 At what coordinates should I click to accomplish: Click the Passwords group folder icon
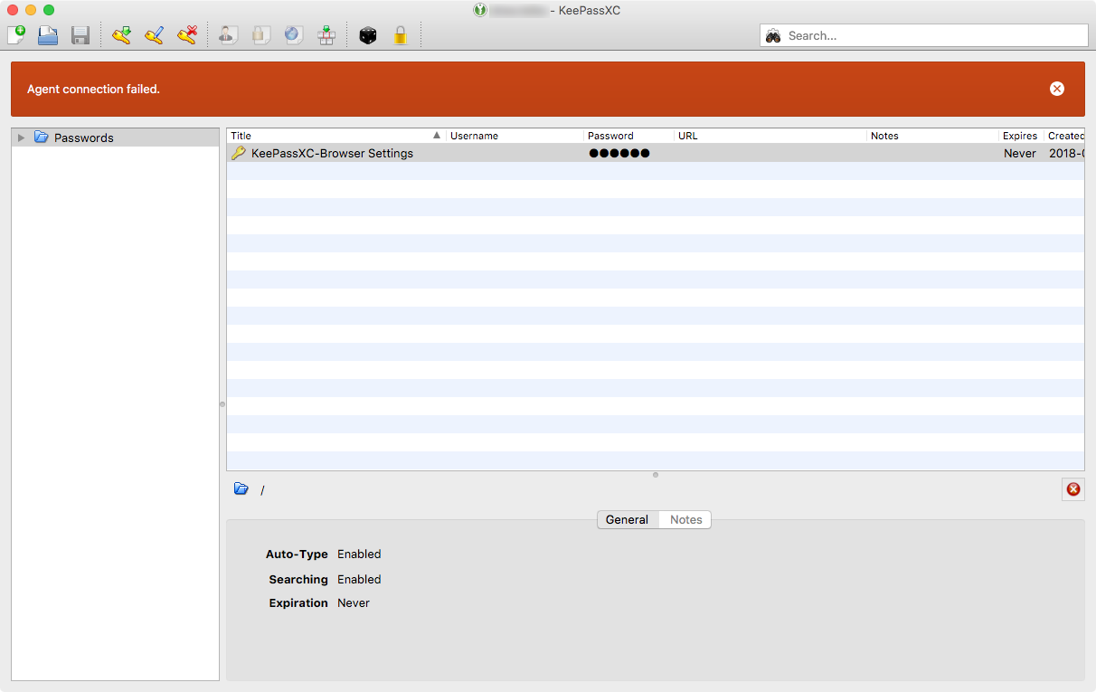click(41, 137)
